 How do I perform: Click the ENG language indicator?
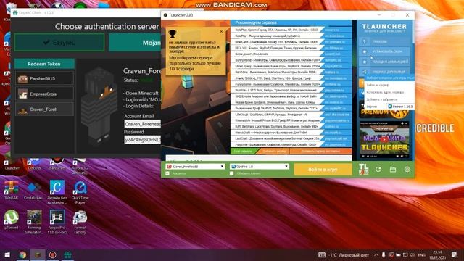(x=422, y=254)
